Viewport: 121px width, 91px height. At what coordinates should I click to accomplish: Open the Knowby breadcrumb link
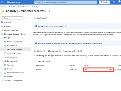coord(35,7)
